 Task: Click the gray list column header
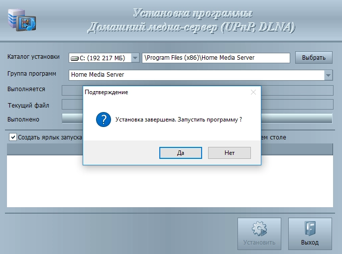click(299, 148)
